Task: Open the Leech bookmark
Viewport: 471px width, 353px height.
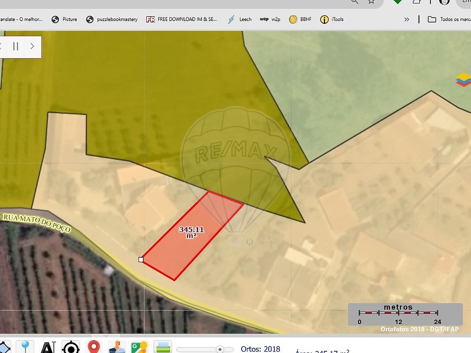Action: (x=240, y=19)
